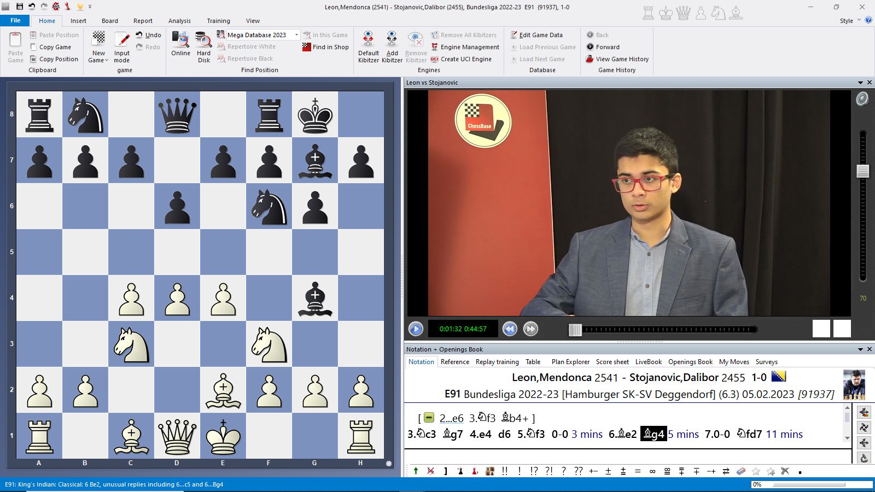The height and width of the screenshot is (492, 875).
Task: Click the black bishop on g4
Action: pos(314,298)
